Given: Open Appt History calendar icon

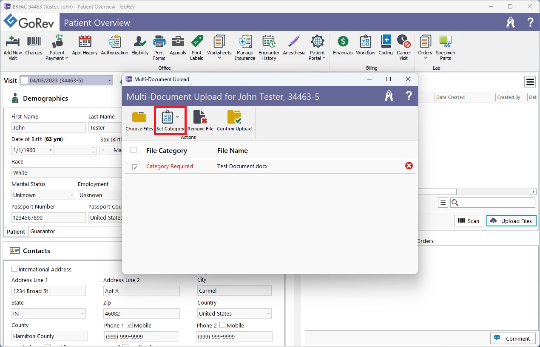Looking at the screenshot, I should click(85, 42).
